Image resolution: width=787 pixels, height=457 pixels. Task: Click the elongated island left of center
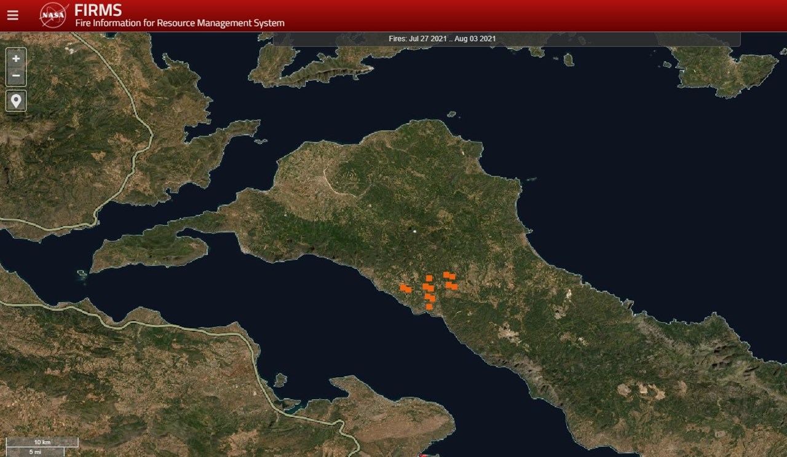click(151, 250)
